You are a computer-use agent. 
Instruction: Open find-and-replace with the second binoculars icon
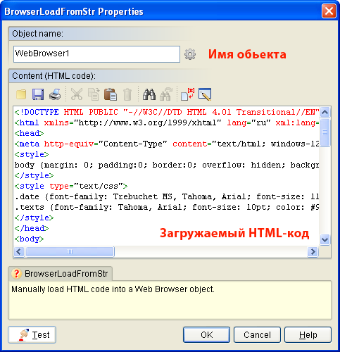click(166, 94)
